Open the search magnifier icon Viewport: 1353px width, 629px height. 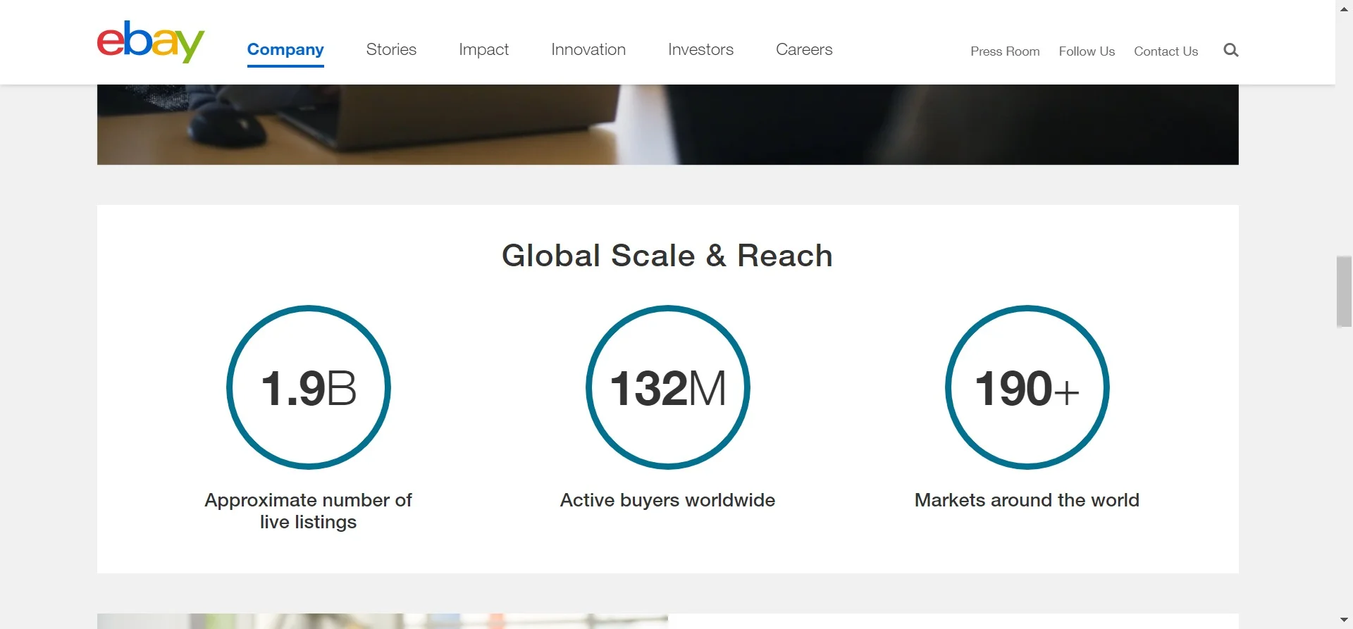coord(1231,50)
